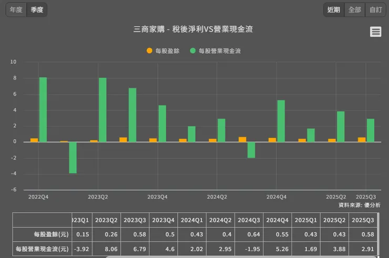The image size is (389, 258).
Task: Click the -1.95 cash flow table cell
Action: (x=249, y=249)
